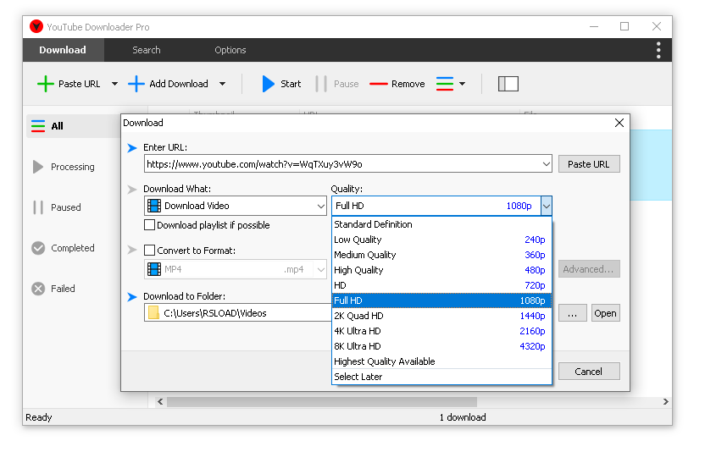The width and height of the screenshot is (705, 452).
Task: Click the Advanced... button
Action: (589, 269)
